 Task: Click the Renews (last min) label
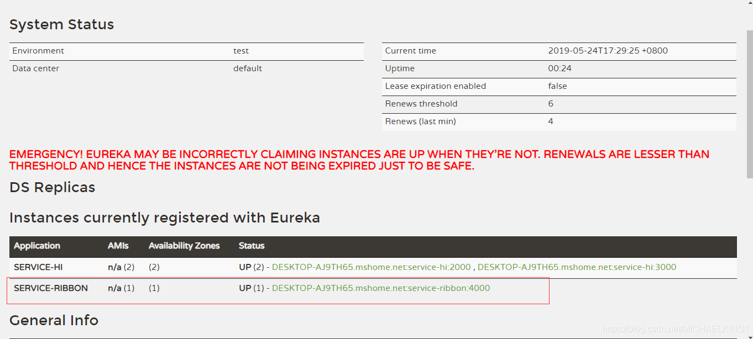point(421,121)
